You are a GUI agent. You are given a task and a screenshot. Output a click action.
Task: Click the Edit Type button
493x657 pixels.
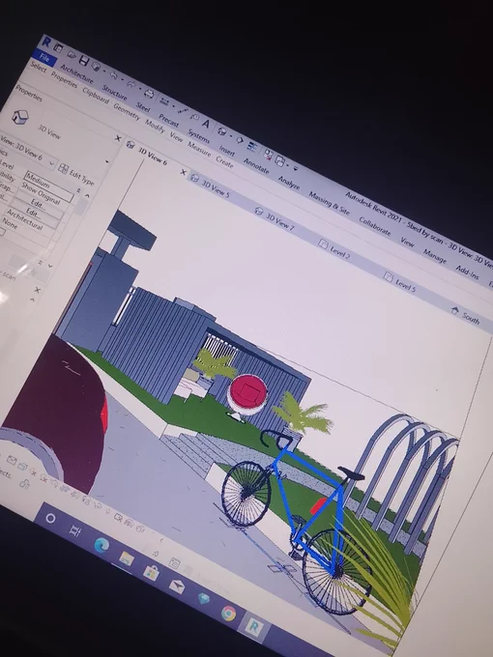click(76, 174)
